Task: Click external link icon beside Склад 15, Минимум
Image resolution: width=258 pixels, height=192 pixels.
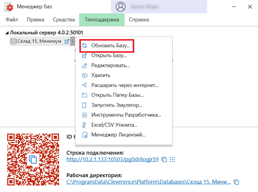Action: pyautogui.click(x=67, y=41)
